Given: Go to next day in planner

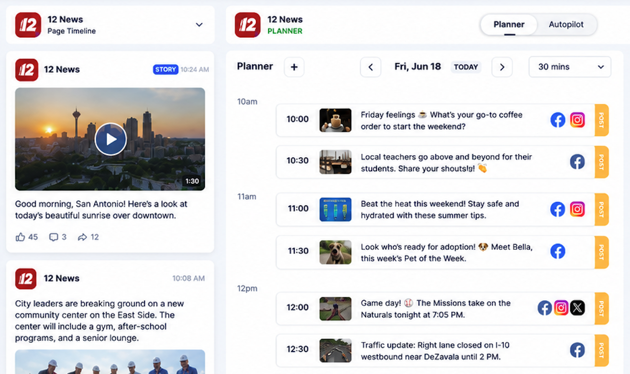Looking at the screenshot, I should pyautogui.click(x=502, y=67).
